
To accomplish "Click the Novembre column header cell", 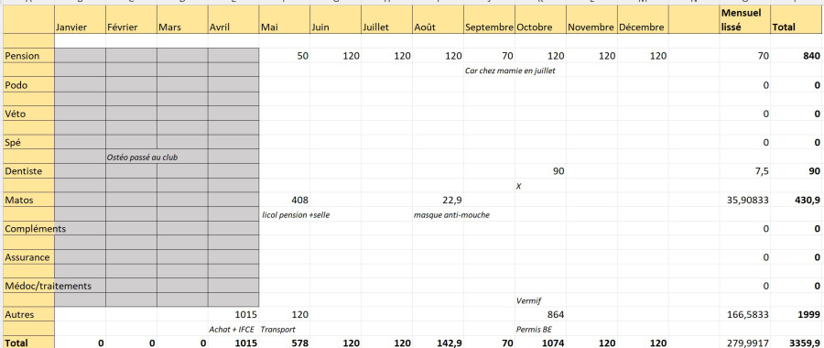I will pyautogui.click(x=591, y=20).
